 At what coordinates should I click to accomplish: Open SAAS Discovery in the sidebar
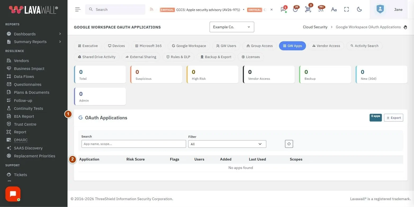(28, 148)
